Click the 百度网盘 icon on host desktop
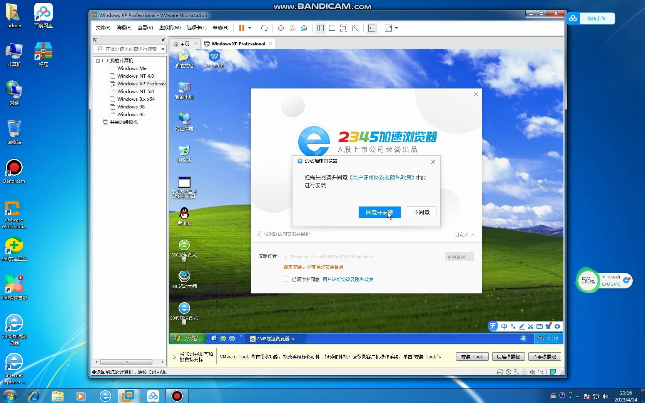 click(43, 16)
